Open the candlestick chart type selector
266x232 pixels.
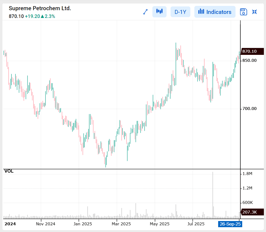coord(159,12)
